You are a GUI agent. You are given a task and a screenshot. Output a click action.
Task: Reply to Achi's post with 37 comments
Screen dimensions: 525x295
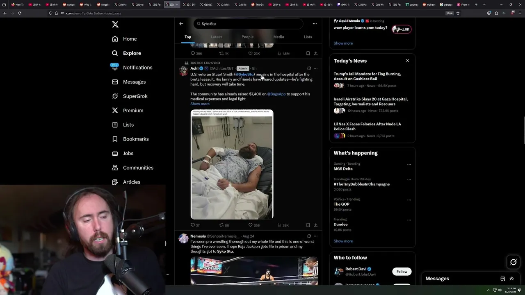click(x=195, y=225)
